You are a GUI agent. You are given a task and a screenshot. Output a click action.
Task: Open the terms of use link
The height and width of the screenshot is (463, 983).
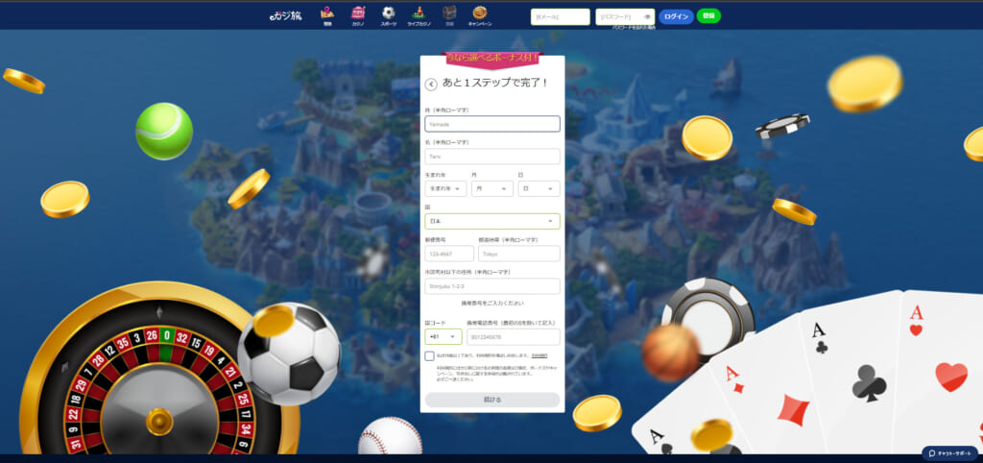pyautogui.click(x=539, y=355)
